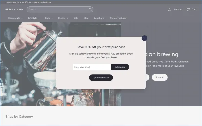Screen dimensions: 202x126
Task: Click the Save 10% off popup heading
Action: click(x=101, y=47)
